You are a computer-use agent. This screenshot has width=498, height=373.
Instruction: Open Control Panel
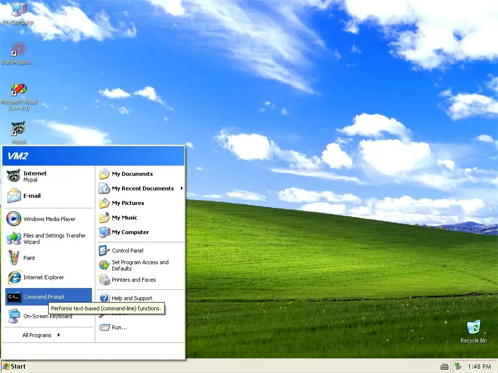click(141, 251)
